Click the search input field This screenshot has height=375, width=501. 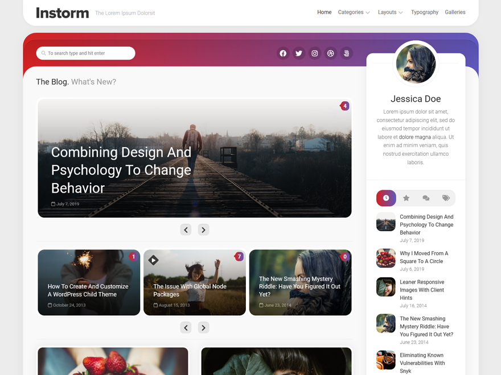coord(85,53)
